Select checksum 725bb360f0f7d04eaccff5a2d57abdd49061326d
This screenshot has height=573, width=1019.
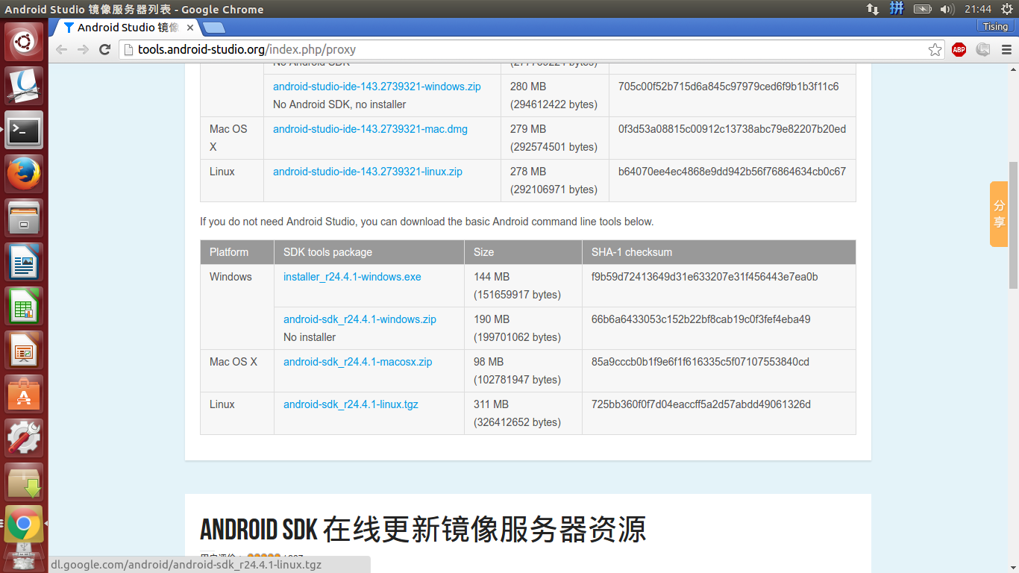click(x=701, y=404)
